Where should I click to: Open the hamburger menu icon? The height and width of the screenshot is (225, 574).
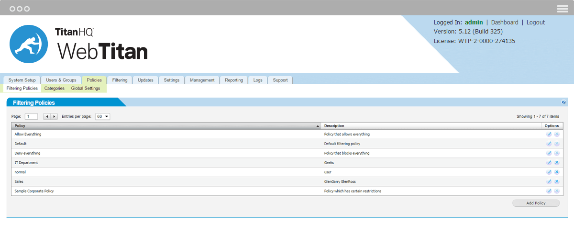tap(563, 9)
